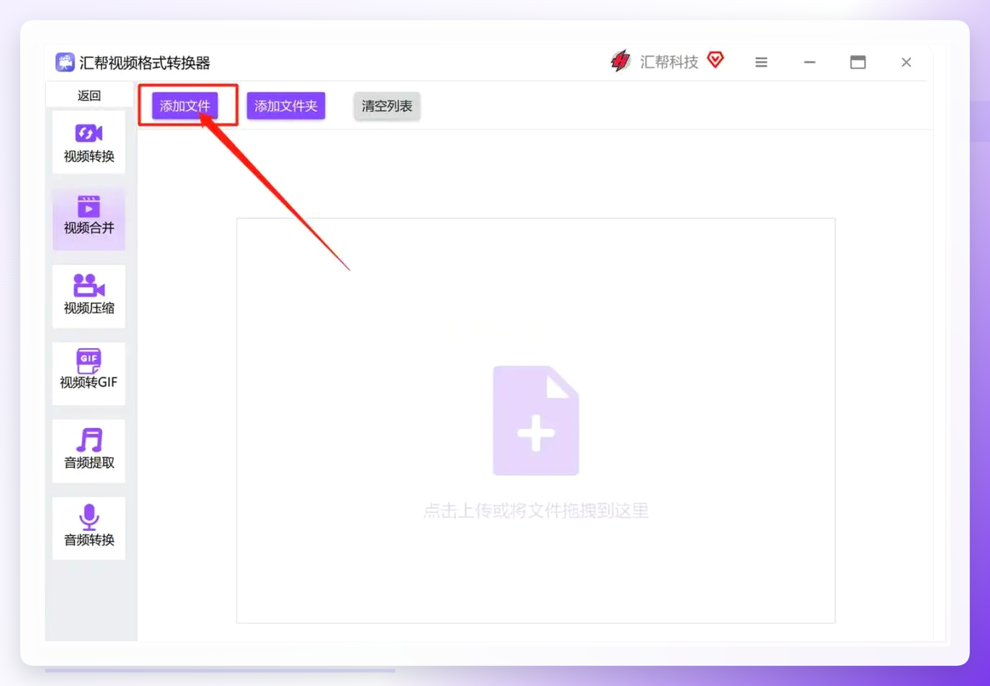This screenshot has height=686, width=990.
Task: Click the empty file drop zone area
Action: [536, 420]
